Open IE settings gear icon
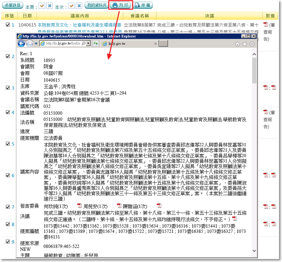The height and width of the screenshot is (262, 282). click(x=252, y=44)
